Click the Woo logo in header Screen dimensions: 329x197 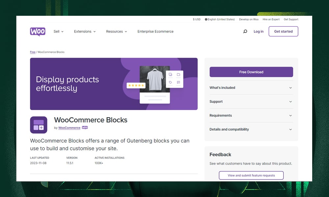(x=38, y=31)
